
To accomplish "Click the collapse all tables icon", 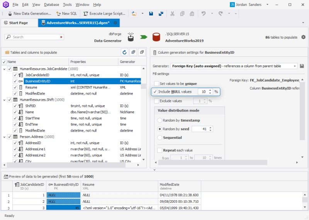I will tap(142, 52).
